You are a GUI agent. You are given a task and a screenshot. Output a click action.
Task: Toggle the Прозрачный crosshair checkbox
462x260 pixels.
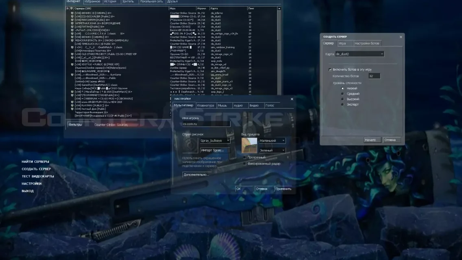(244, 157)
